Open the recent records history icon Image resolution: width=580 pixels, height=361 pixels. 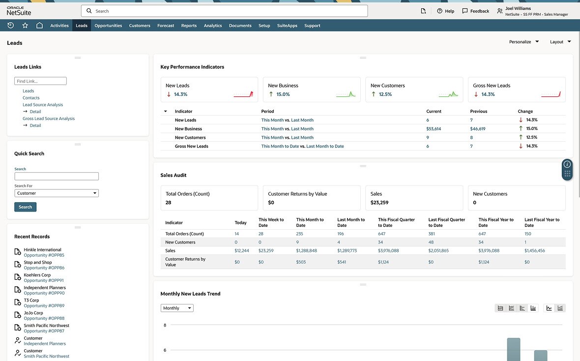pyautogui.click(x=10, y=26)
